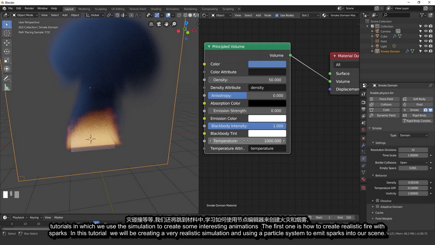Click the Resolution Divisions field
Screen dimensions: 435x245
click(x=413, y=150)
